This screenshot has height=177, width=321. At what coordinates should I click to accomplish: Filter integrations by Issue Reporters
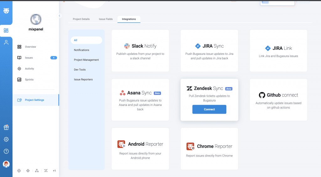83,80
